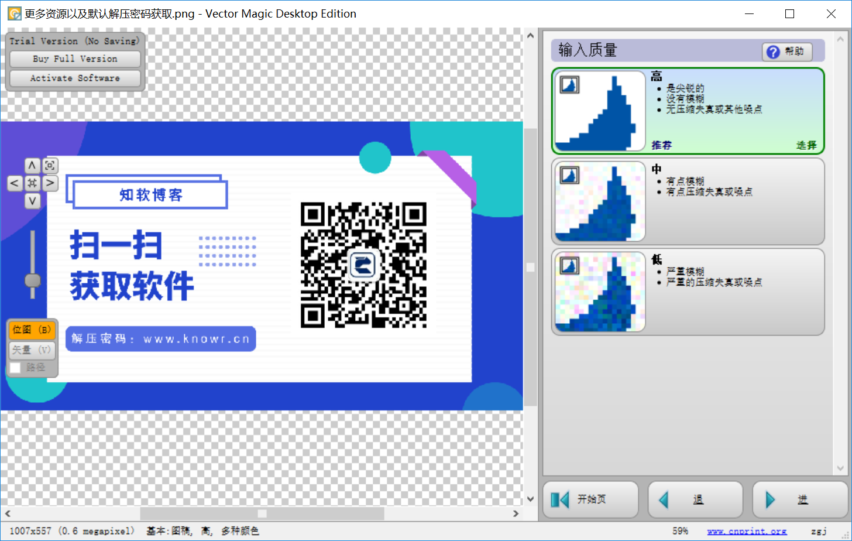Image resolution: width=852 pixels, height=541 pixels.
Task: Click the preview horizontal scrollbar thumb
Action: [262, 513]
